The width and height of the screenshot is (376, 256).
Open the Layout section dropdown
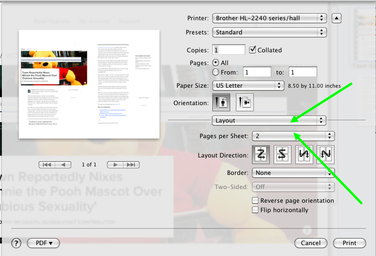tap(269, 121)
